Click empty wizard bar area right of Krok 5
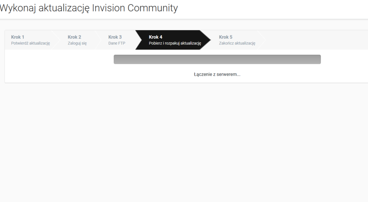Screen dimensions: 368x202 pyautogui.click(x=313, y=40)
